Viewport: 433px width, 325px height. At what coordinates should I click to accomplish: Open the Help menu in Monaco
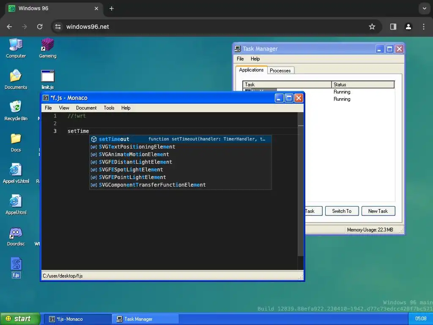point(126,108)
